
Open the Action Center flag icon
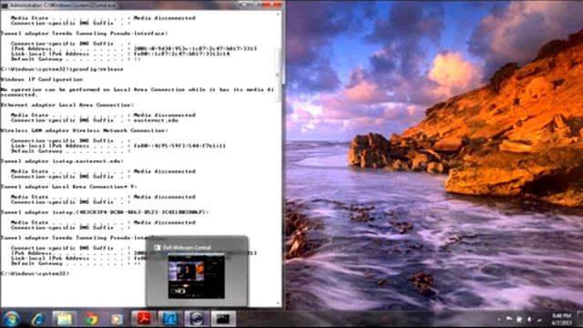pyautogui.click(x=509, y=320)
